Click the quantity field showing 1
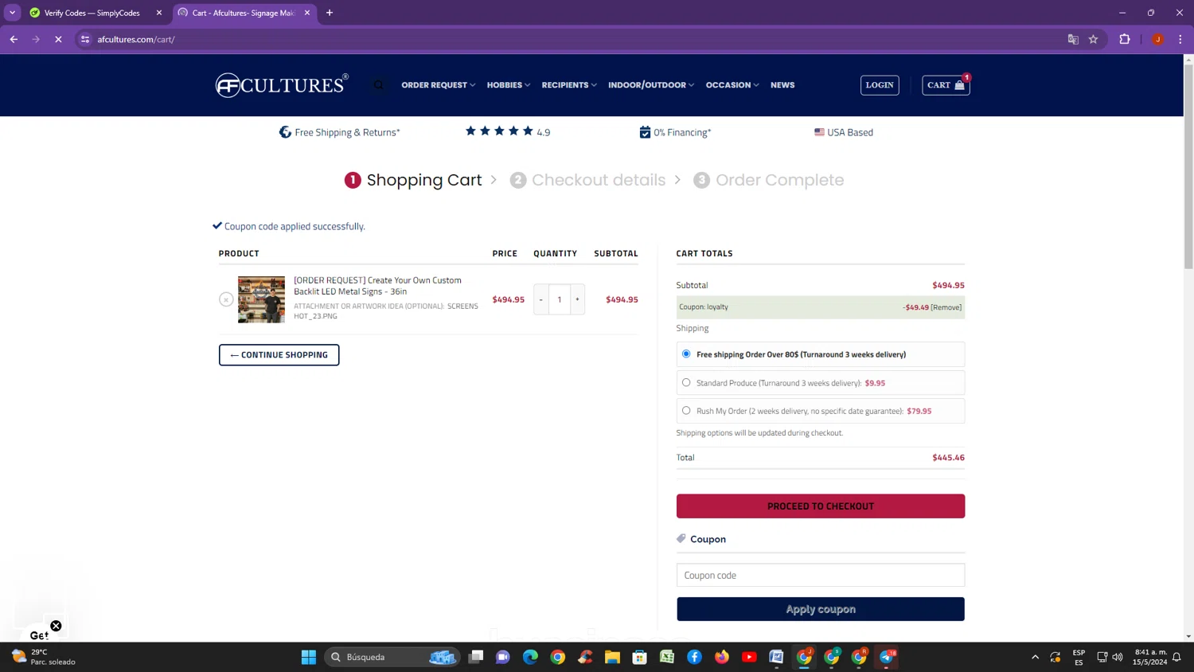Image resolution: width=1194 pixels, height=672 pixels. tap(559, 299)
